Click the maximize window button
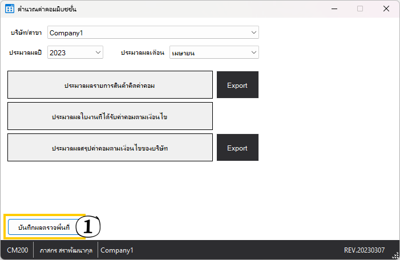400x260 pixels. pos(360,9)
